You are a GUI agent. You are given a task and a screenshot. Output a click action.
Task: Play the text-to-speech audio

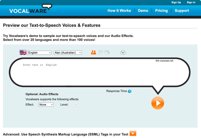(158, 103)
